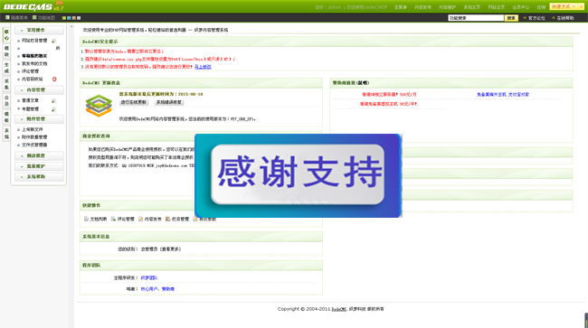Click the 马上修改 link in security tips
This screenshot has height=328, width=588.
click(203, 67)
